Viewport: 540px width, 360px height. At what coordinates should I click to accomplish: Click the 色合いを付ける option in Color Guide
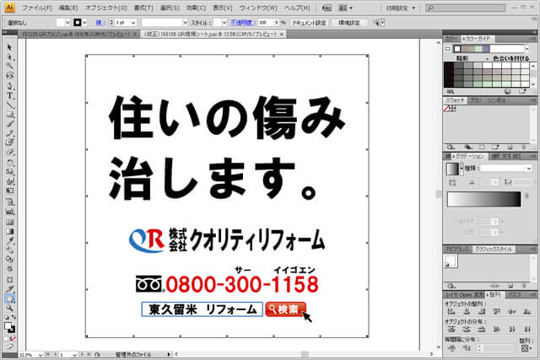click(x=510, y=58)
